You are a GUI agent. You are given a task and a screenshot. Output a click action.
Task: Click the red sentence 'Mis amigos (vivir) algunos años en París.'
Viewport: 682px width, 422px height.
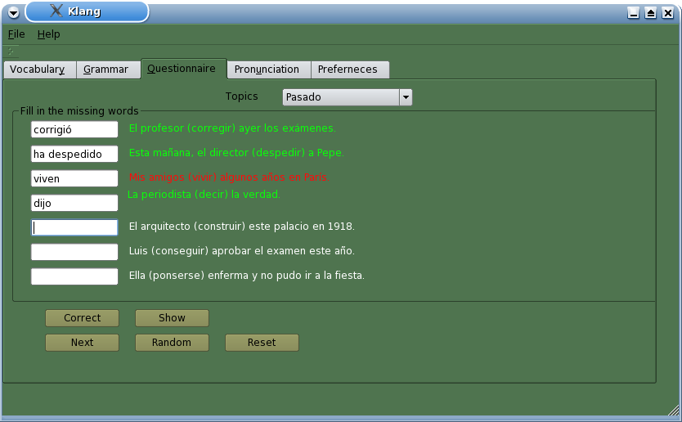tap(229, 177)
